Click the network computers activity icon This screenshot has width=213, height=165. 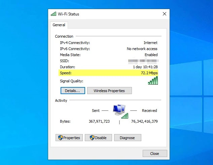(x=120, y=112)
